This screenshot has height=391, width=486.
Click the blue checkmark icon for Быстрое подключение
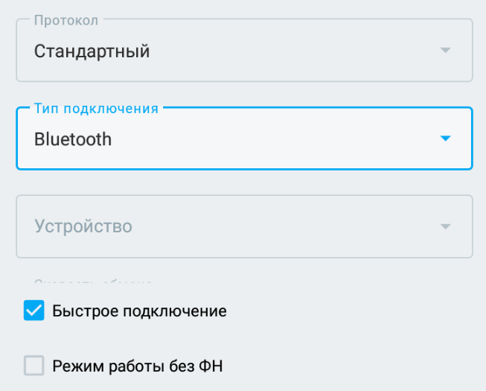(34, 311)
